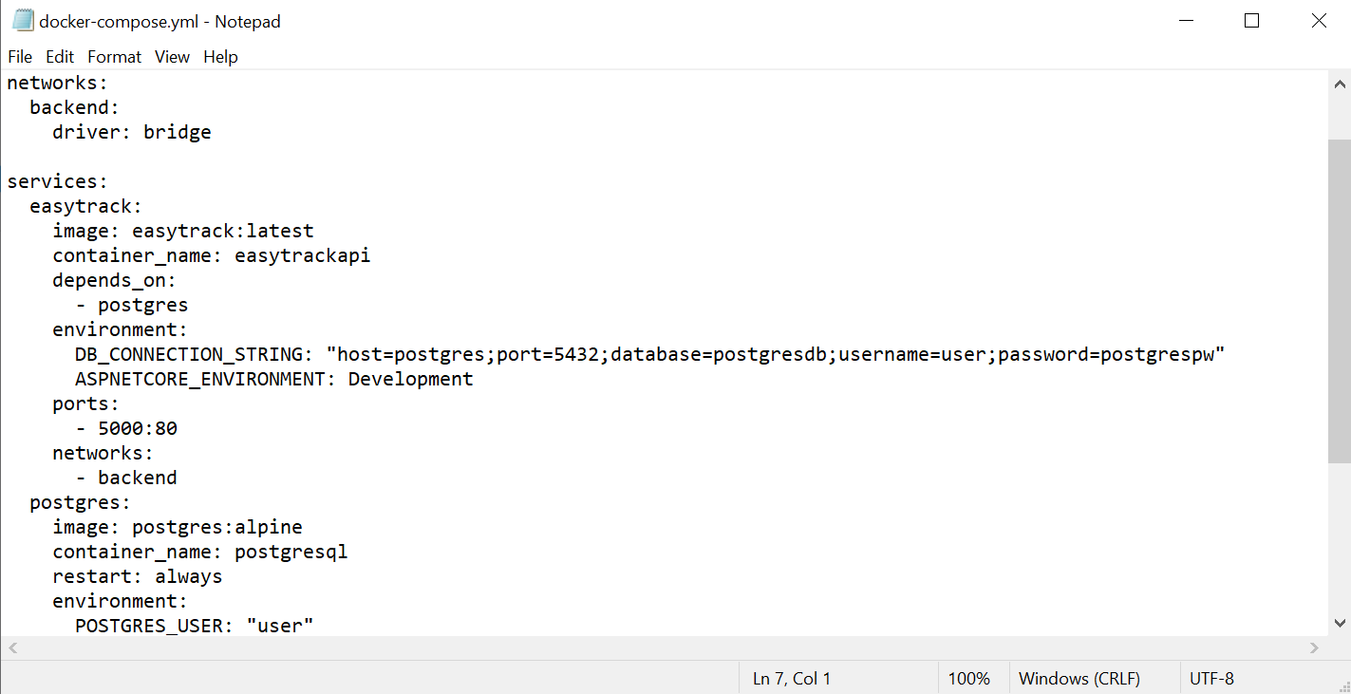Viewport: 1351px width, 694px height.
Task: Click the Ln 7, Col 1 status indicator
Action: tap(791, 679)
